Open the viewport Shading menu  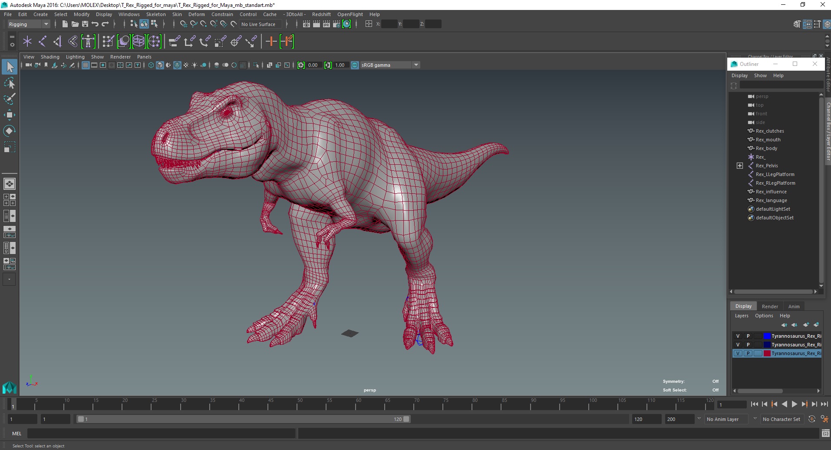pyautogui.click(x=50, y=57)
